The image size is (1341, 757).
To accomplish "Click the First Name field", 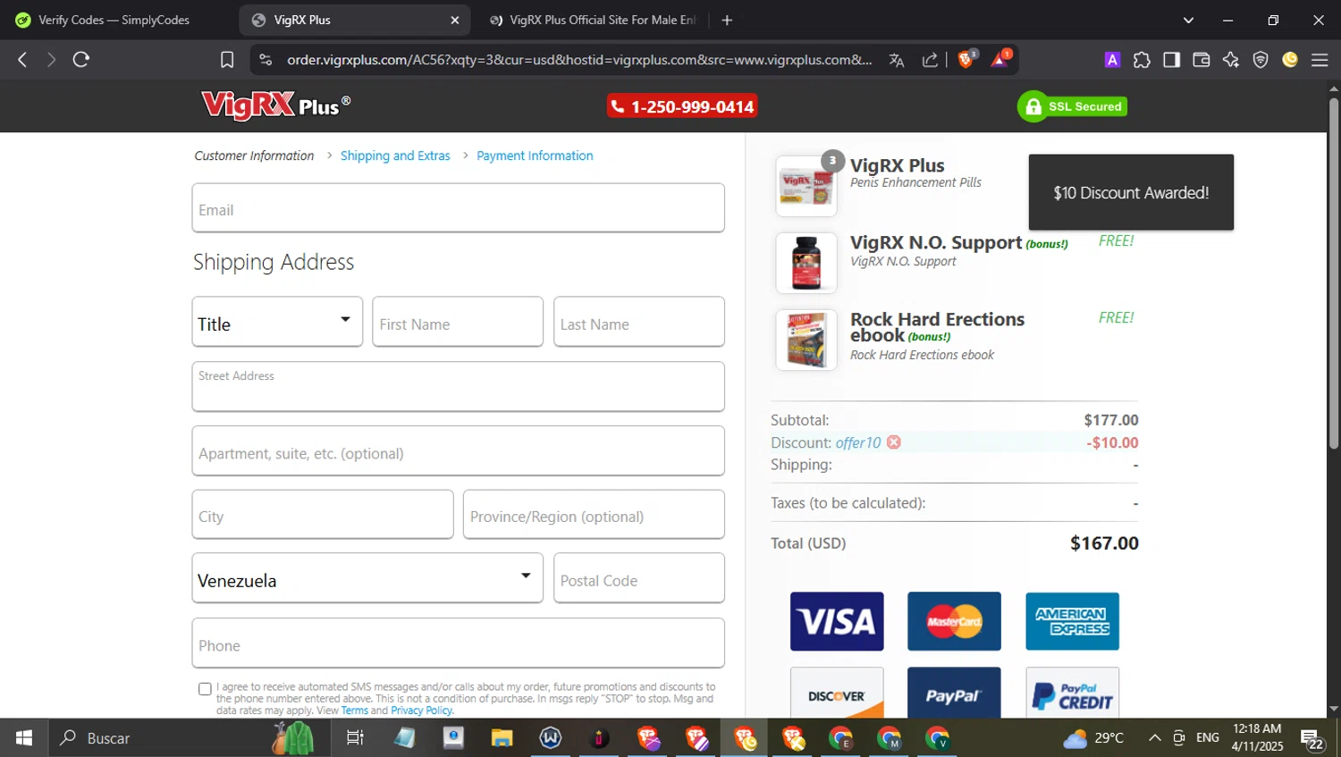I will tap(458, 322).
